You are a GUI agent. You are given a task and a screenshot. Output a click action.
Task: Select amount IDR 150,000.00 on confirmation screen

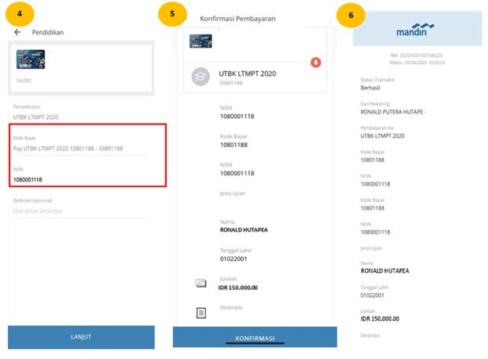pyautogui.click(x=238, y=288)
